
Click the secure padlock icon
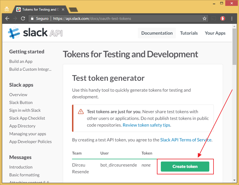pos(32,18)
